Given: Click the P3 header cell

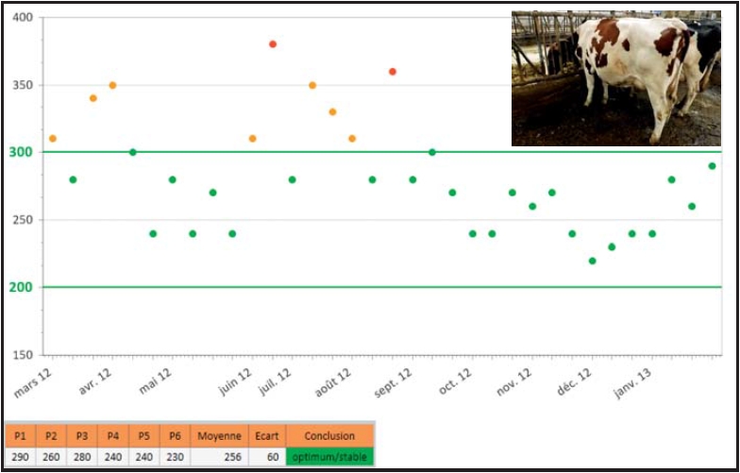Looking at the screenshot, I should (81, 436).
